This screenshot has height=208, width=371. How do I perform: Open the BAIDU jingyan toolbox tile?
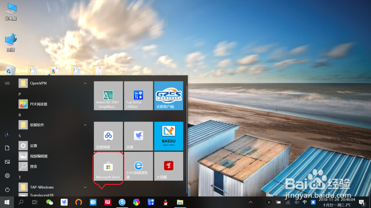[x=168, y=136]
